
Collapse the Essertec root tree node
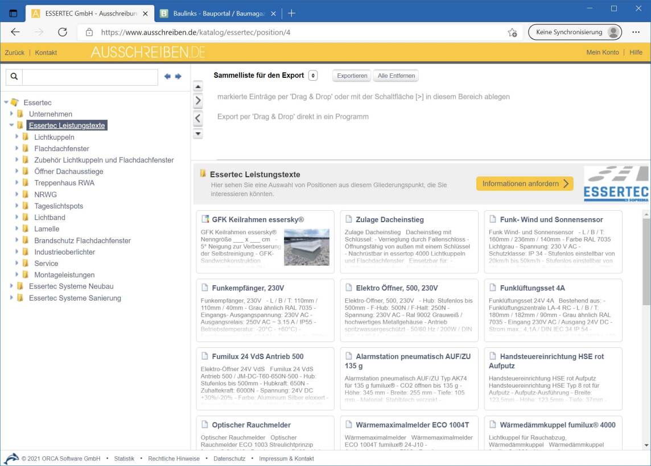[6, 102]
